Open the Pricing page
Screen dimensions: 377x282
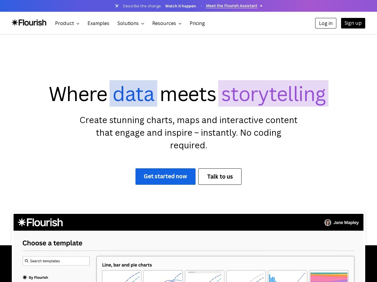[197, 23]
